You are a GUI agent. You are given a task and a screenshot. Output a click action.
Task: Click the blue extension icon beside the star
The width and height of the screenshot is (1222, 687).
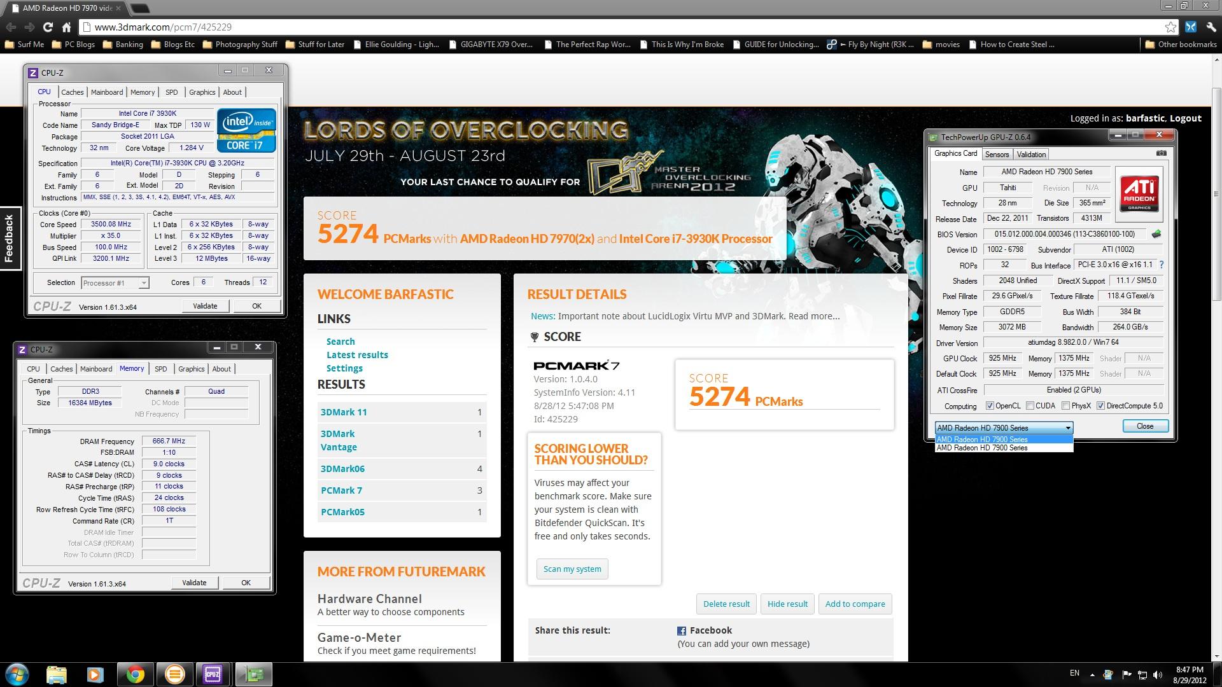tap(1191, 27)
